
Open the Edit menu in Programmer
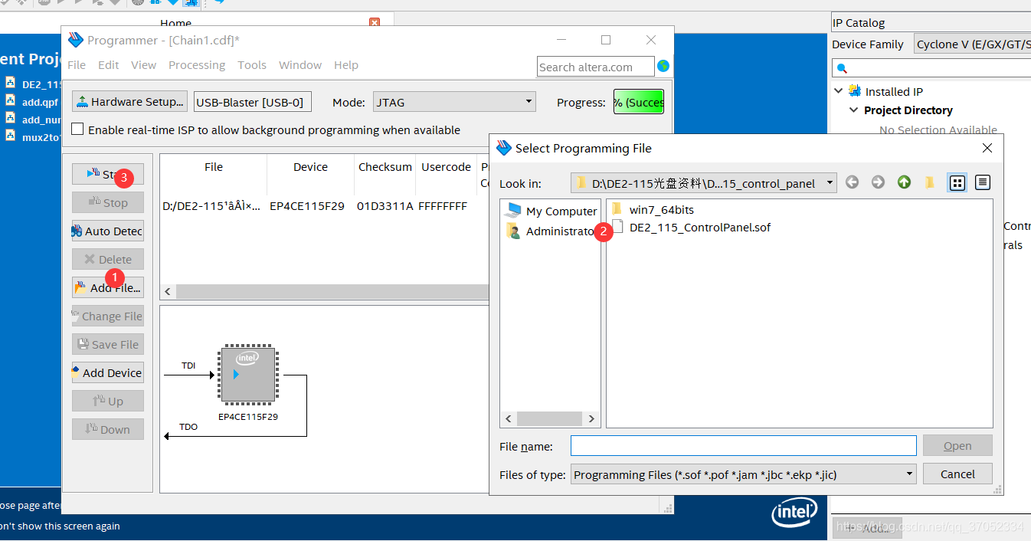pyautogui.click(x=108, y=65)
